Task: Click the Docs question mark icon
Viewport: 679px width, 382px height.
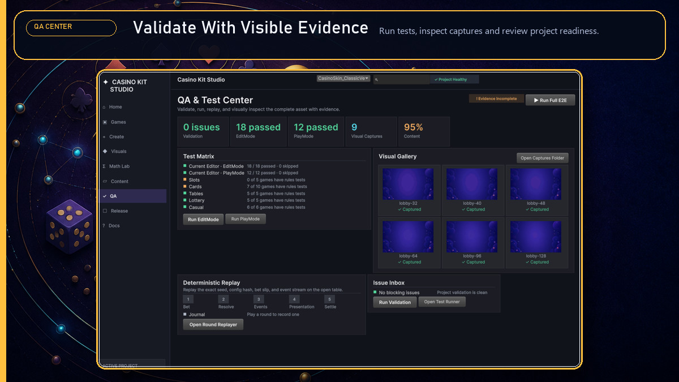Action: click(104, 226)
